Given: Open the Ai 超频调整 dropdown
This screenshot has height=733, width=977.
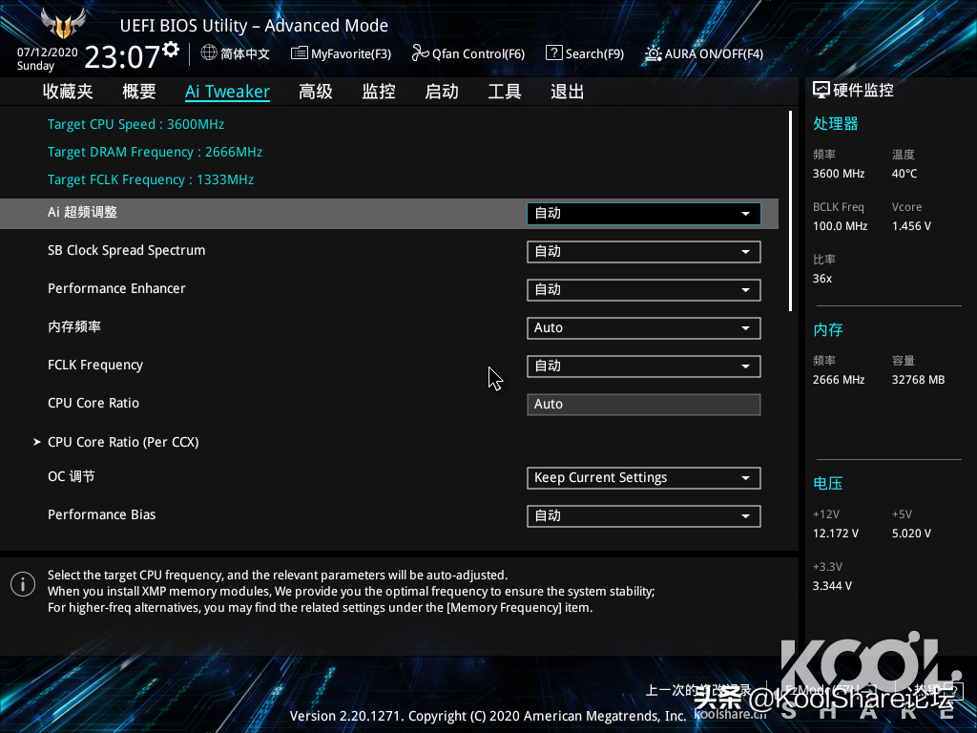Looking at the screenshot, I should 644,213.
